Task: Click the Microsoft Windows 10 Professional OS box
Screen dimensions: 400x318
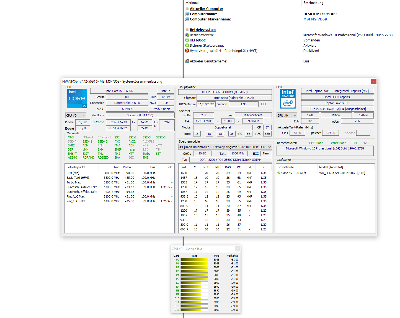Action: (x=325, y=151)
